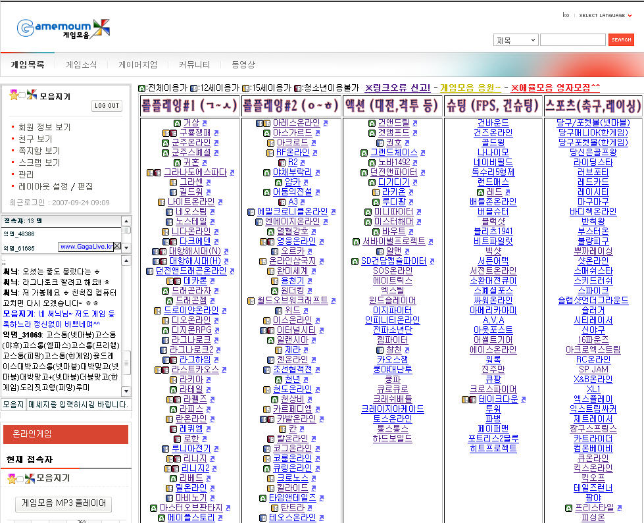
Task: Click the new-window arrow icon beside 타임앤테일즈
Action: point(321,499)
